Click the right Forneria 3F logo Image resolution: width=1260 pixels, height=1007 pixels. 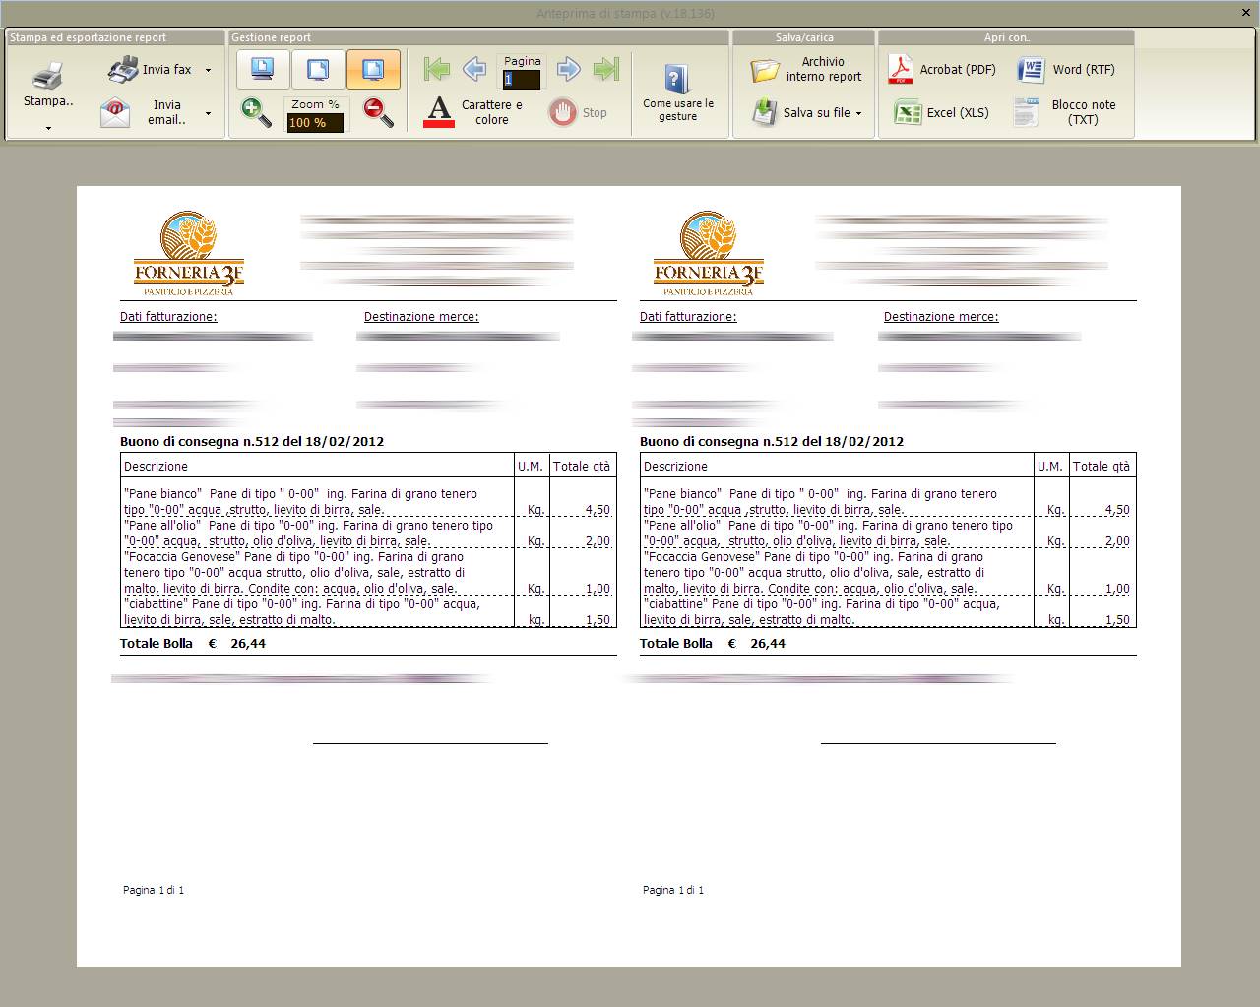[x=708, y=253]
